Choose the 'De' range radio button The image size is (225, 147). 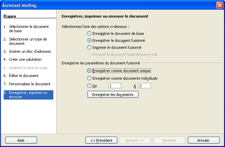89,86
